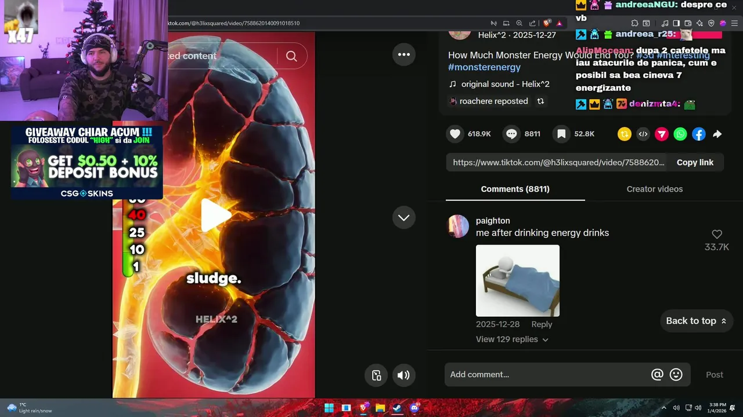Image resolution: width=743 pixels, height=417 pixels.
Task: Open Brave VPN shield icon
Action: (x=711, y=23)
